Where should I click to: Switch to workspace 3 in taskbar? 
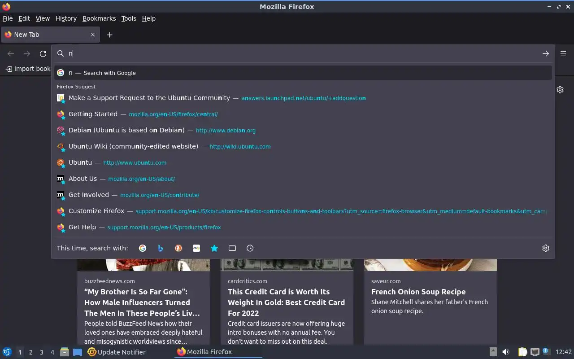41,352
